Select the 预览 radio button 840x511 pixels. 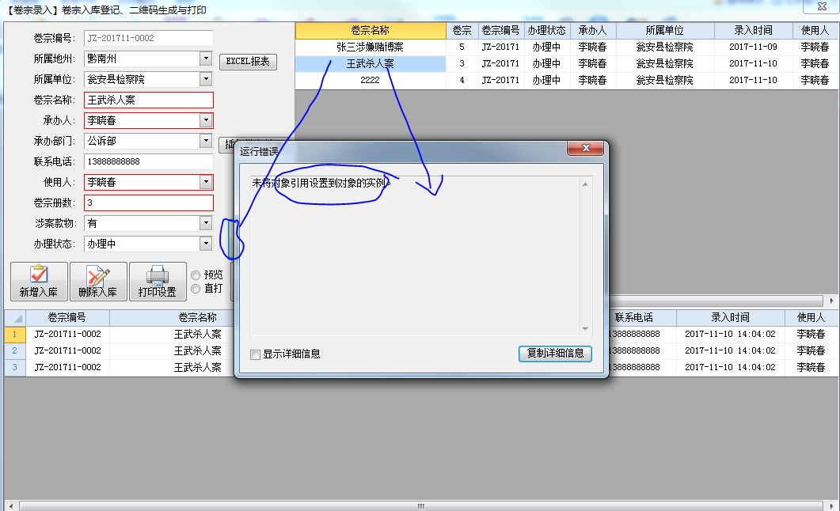pos(196,274)
